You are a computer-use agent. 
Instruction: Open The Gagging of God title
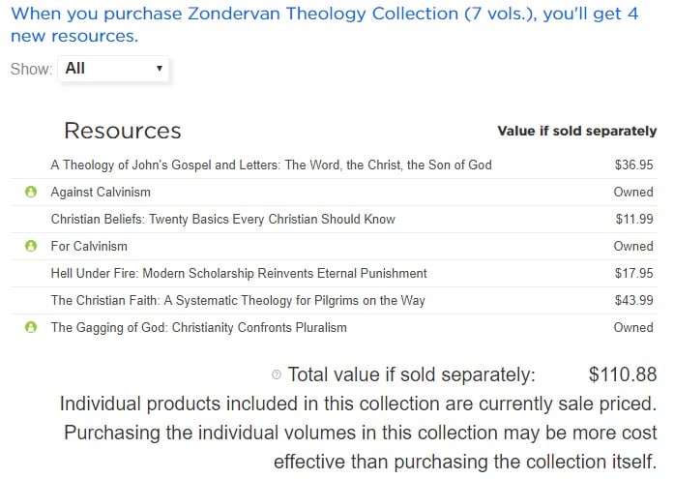tap(198, 327)
